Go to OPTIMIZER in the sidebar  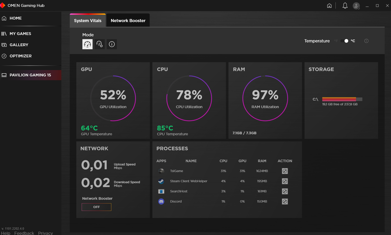(x=21, y=56)
